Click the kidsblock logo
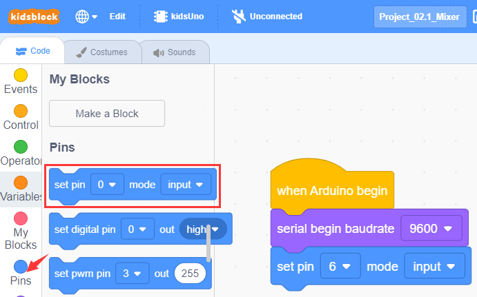The image size is (477, 297). [x=34, y=17]
